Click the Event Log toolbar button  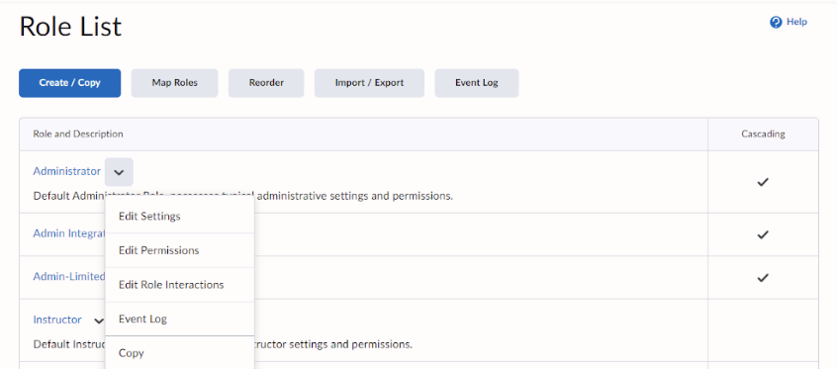tap(477, 83)
